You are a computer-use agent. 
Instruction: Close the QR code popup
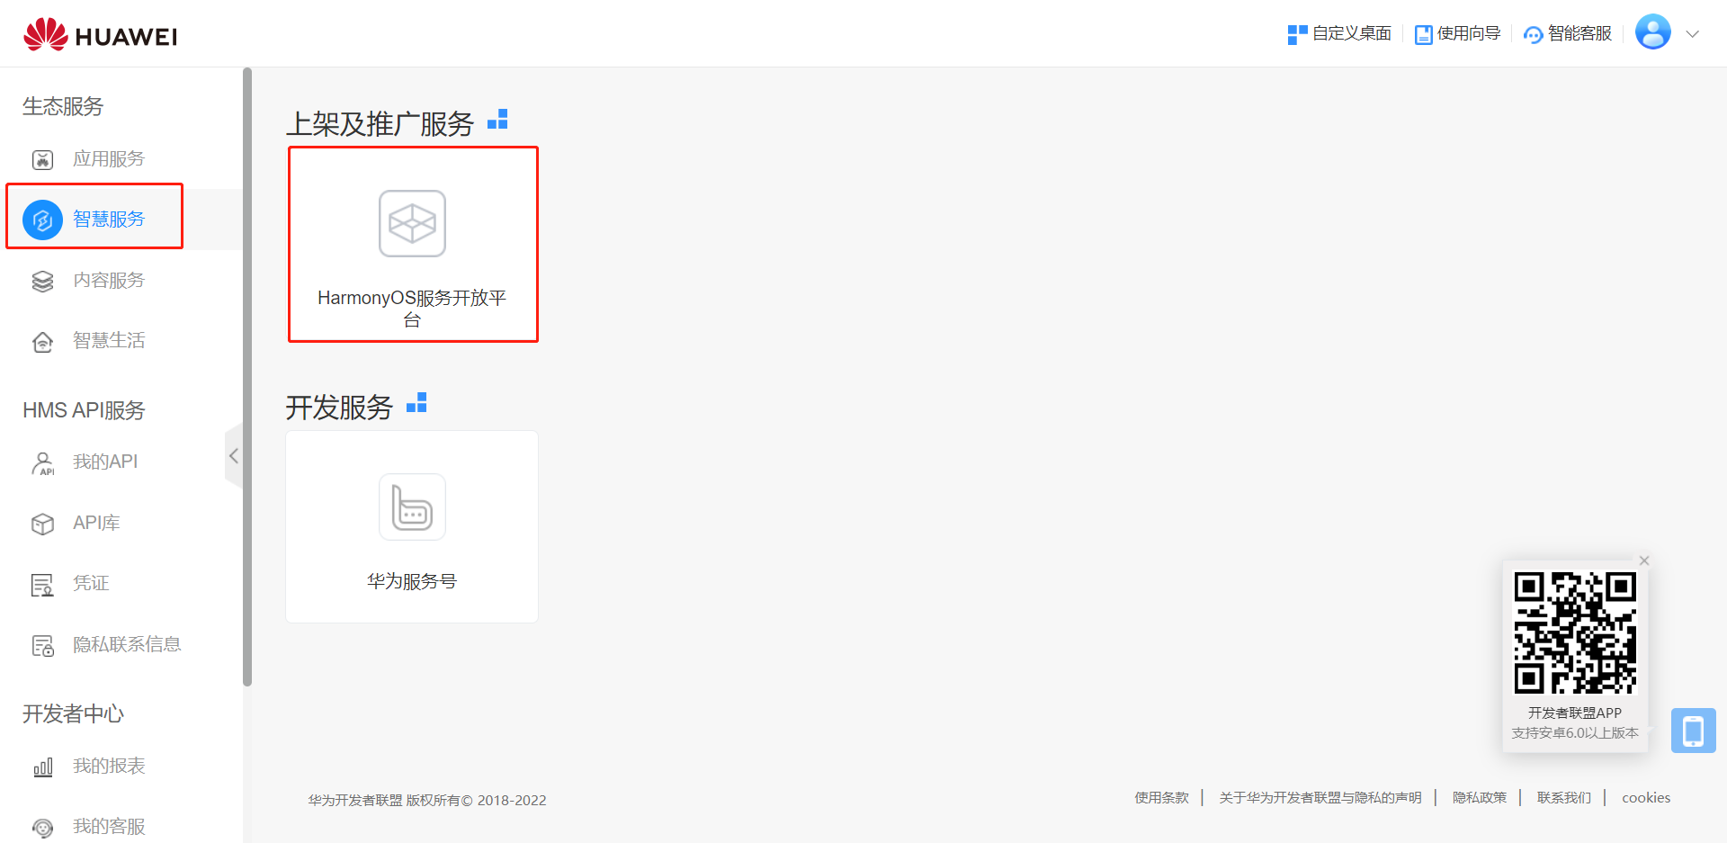(1644, 561)
